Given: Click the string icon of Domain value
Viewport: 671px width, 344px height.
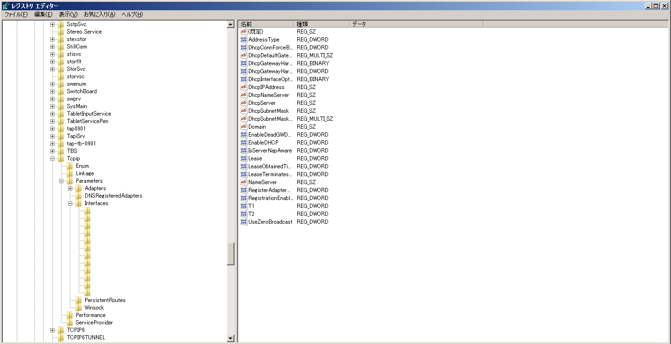Looking at the screenshot, I should coord(243,127).
